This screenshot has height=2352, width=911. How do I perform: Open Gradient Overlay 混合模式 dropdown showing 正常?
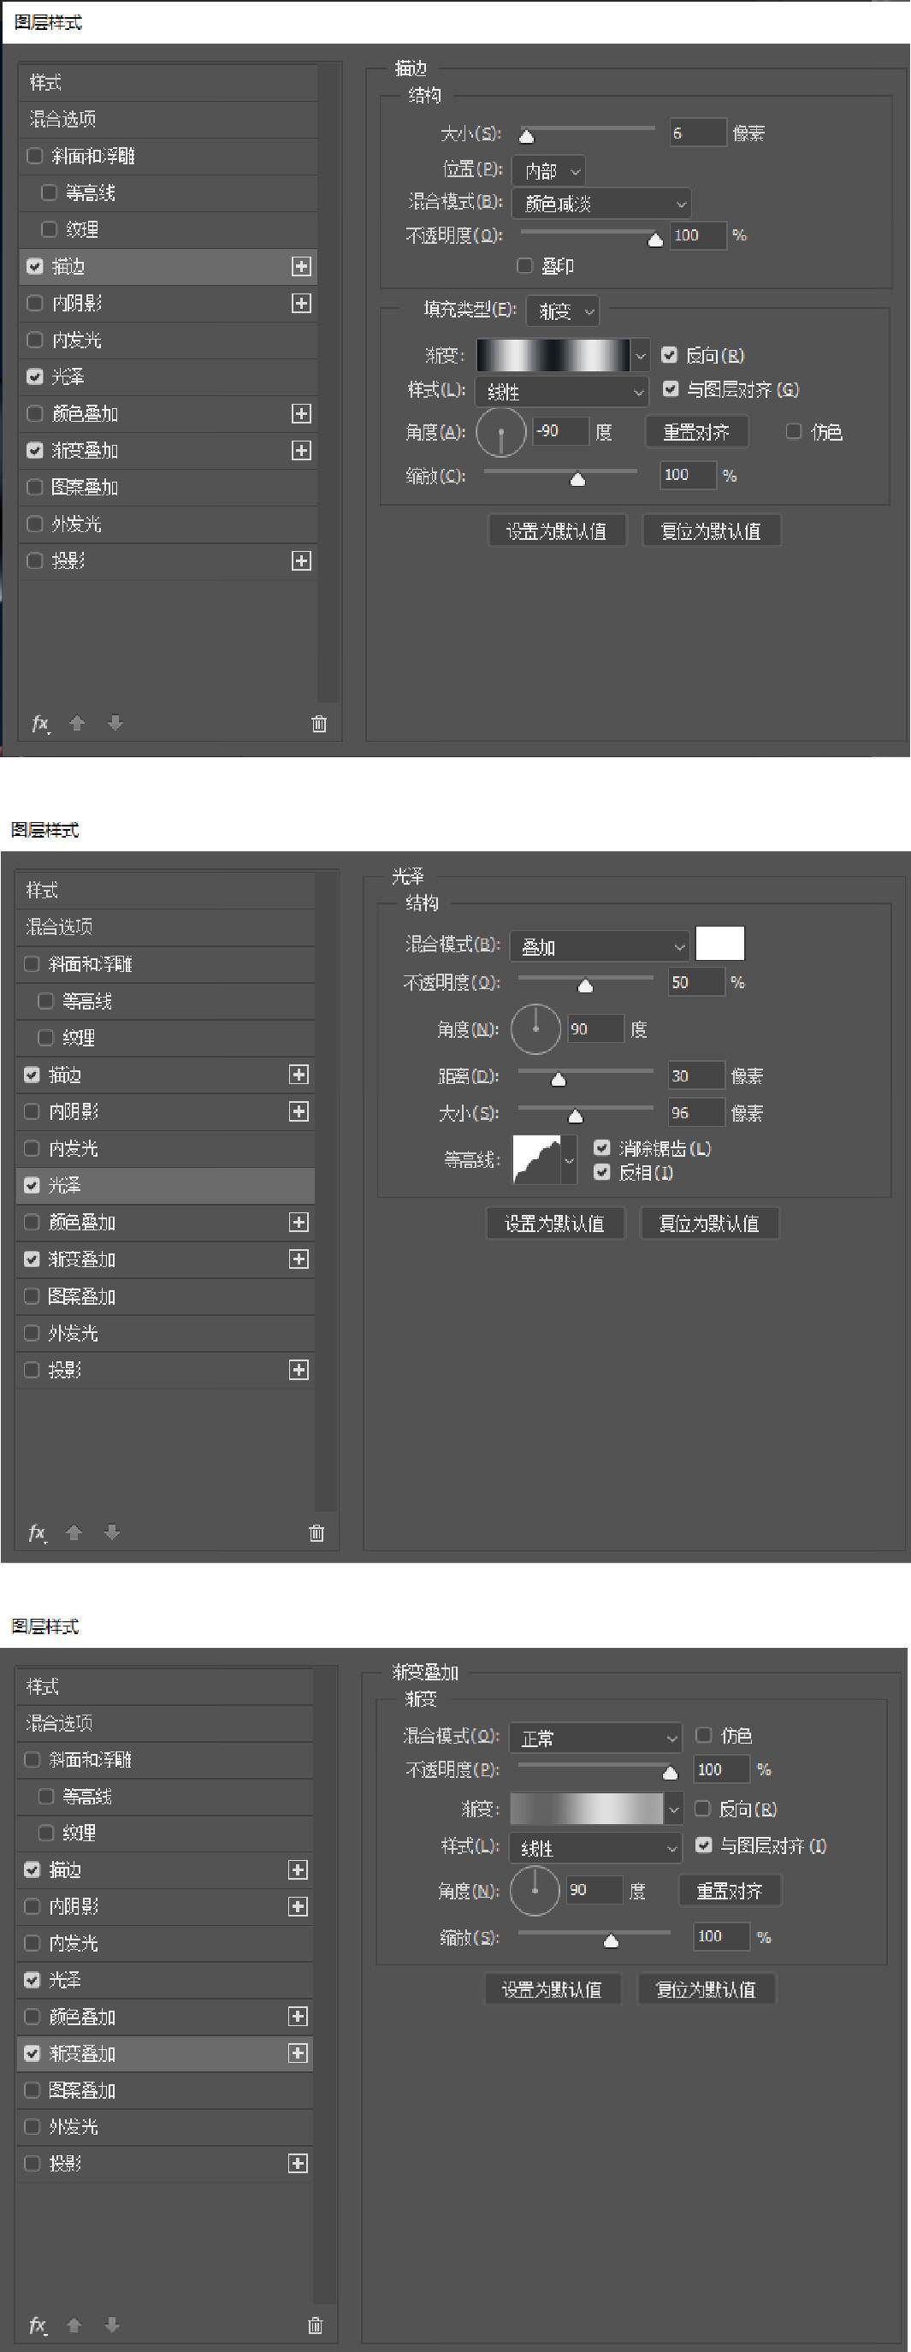(x=596, y=1738)
